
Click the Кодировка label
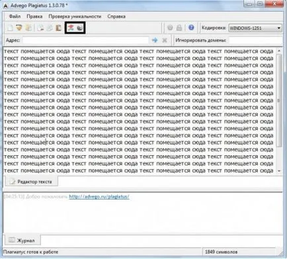pyautogui.click(x=214, y=28)
